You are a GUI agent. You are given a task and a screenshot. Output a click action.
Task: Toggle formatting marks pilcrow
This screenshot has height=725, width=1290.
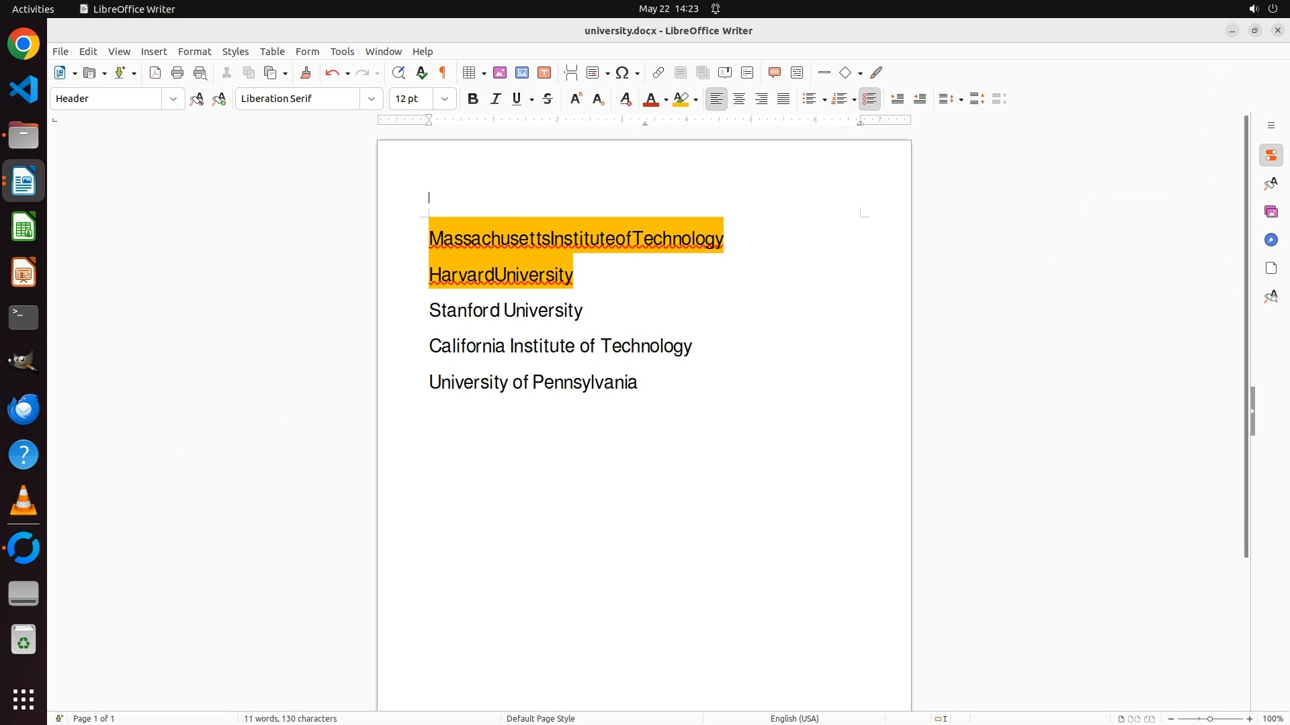(443, 73)
